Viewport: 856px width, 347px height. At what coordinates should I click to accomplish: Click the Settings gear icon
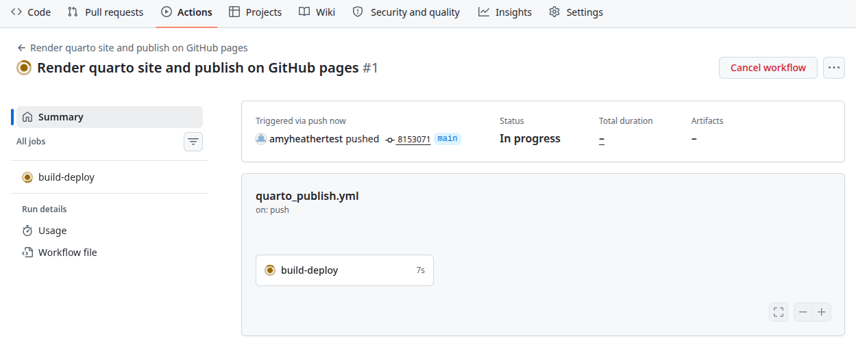click(x=554, y=12)
